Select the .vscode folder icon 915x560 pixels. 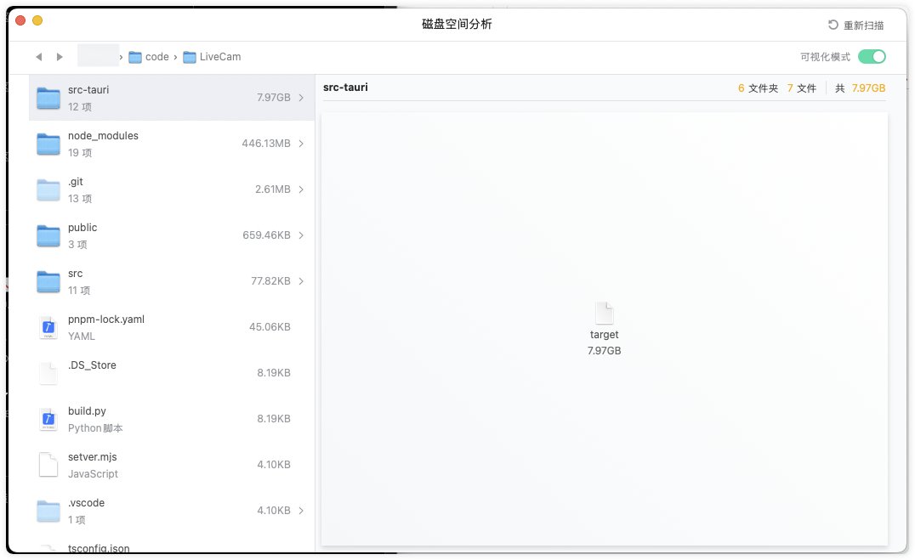48,511
